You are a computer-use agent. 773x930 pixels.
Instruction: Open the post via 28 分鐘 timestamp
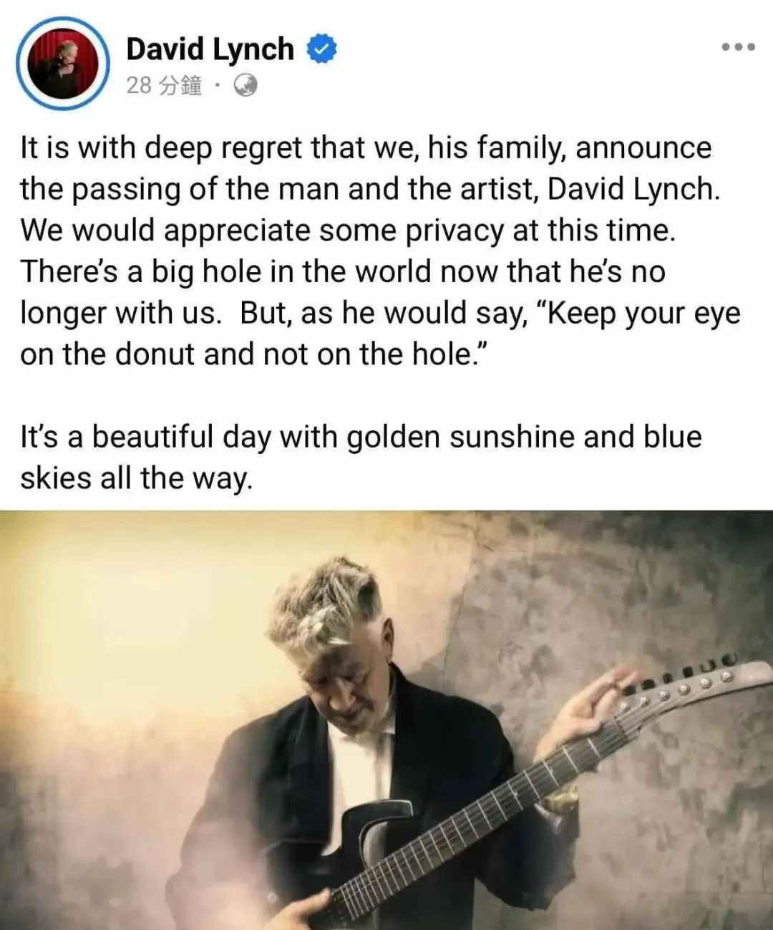[x=163, y=87]
